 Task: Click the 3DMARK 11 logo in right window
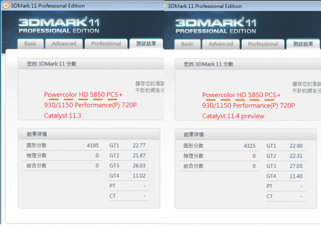point(216,26)
